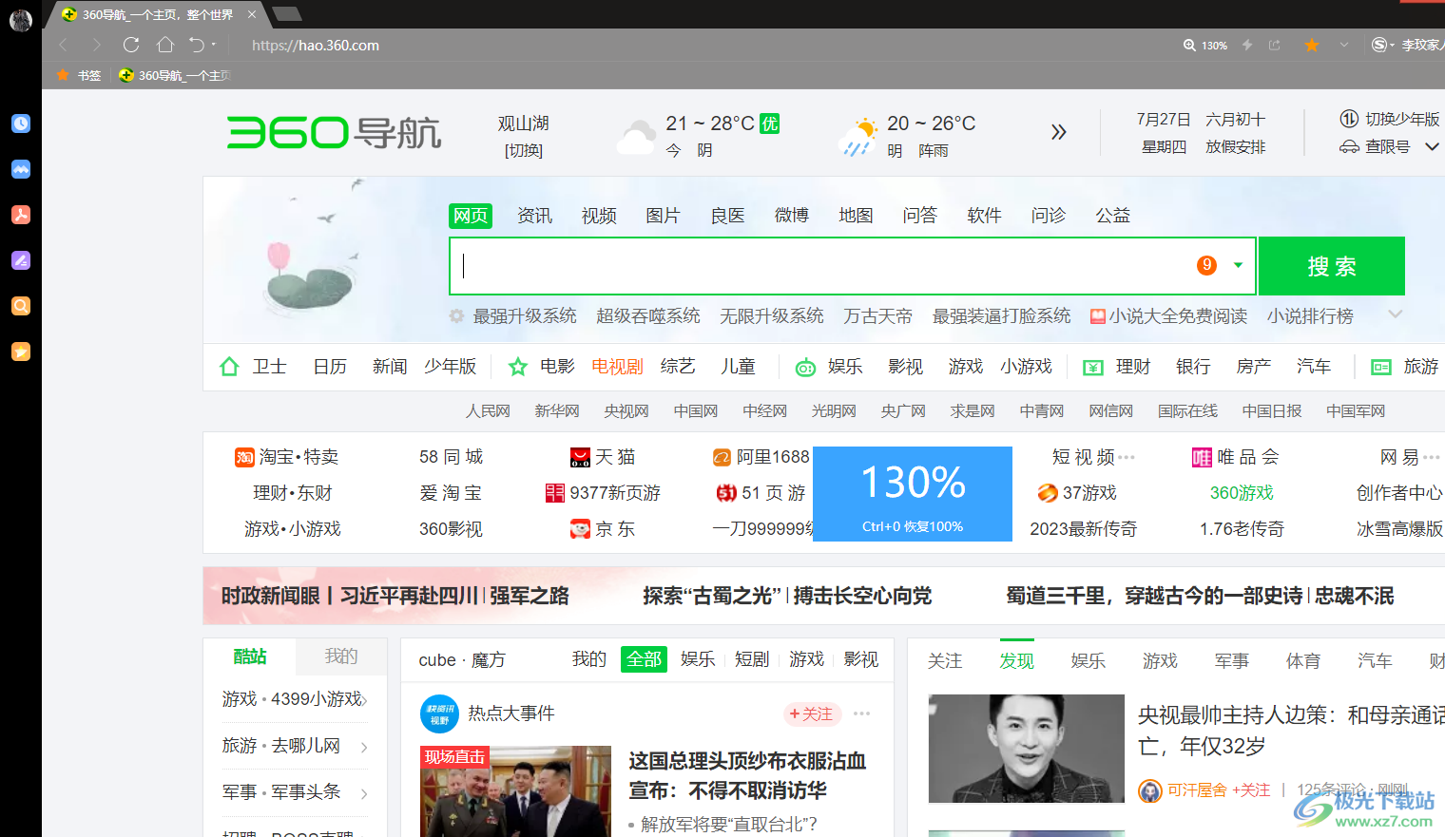Open the 发现 news tab
The width and height of the screenshot is (1445, 837).
1016,660
